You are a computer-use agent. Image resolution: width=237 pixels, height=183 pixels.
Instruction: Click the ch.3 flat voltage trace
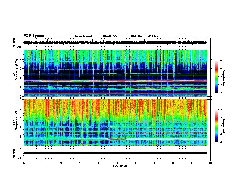point(115,153)
